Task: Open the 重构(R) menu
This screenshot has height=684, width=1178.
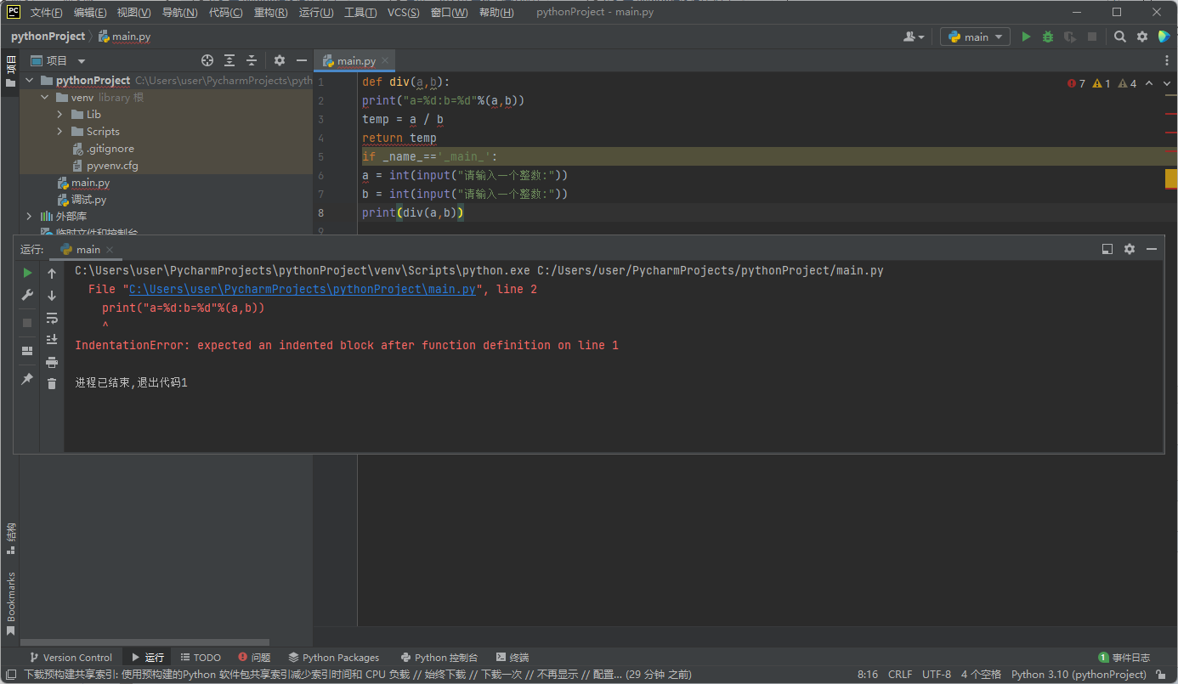Action: pyautogui.click(x=270, y=13)
